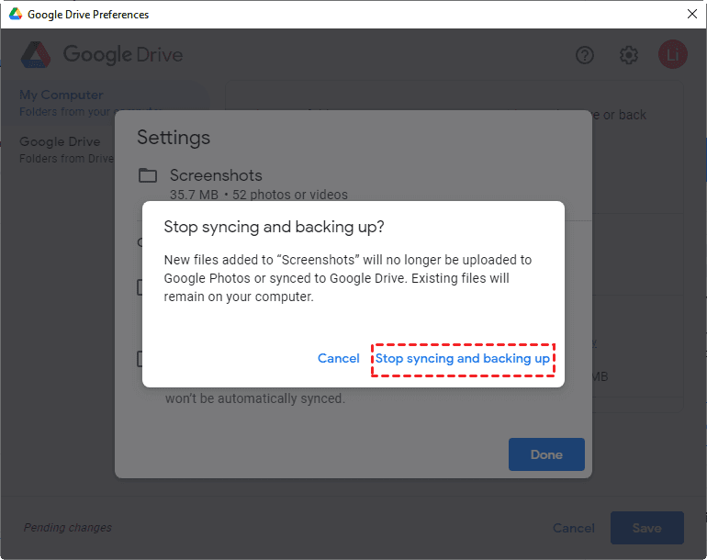Click the Settings heading text

pyautogui.click(x=174, y=138)
